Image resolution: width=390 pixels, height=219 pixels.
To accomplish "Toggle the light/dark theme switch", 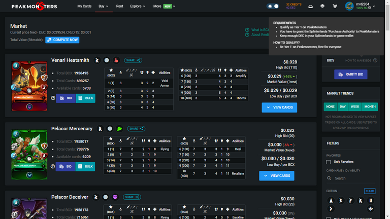I will (273, 6).
